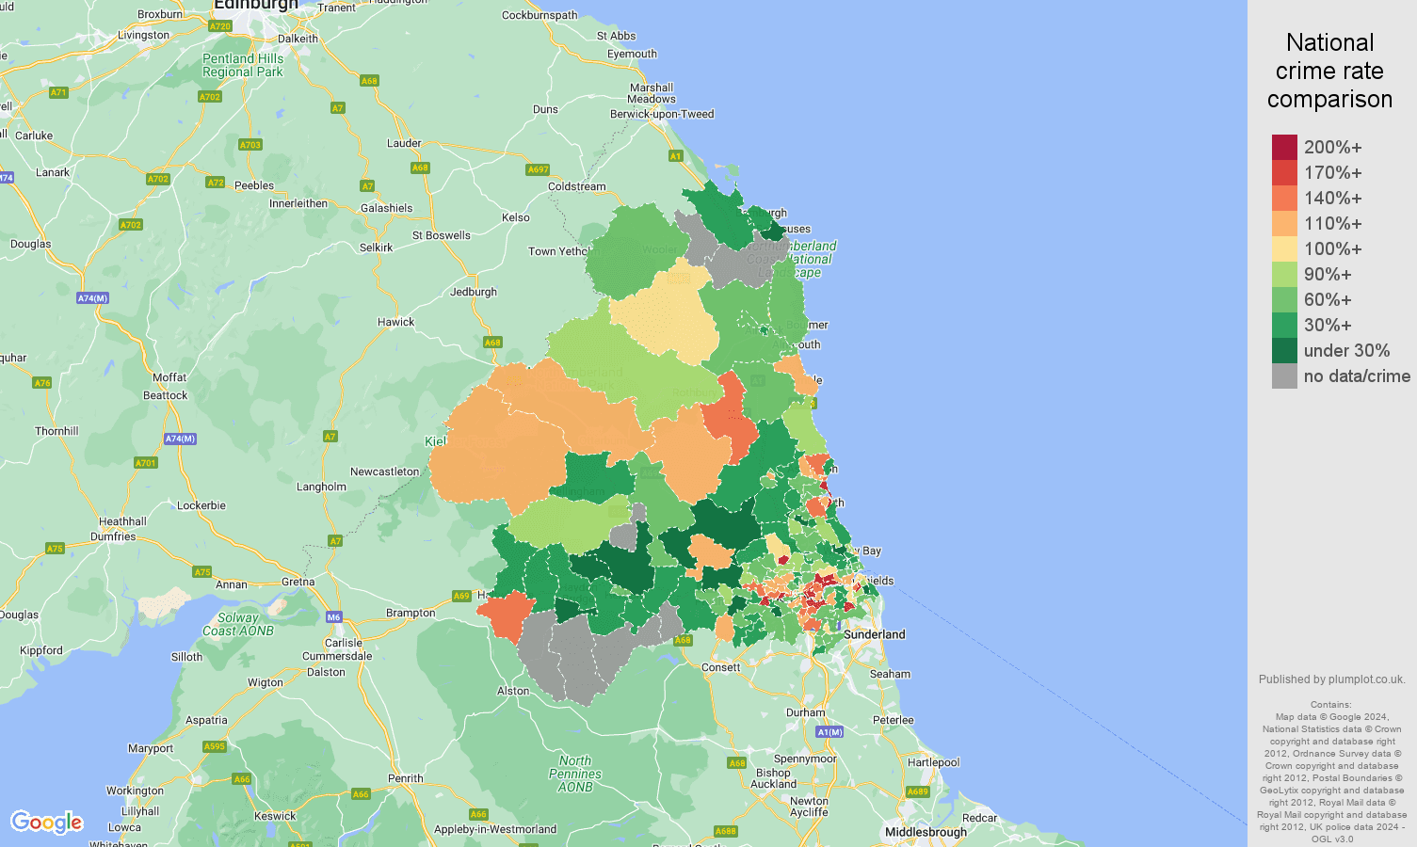Click the Newcastleton label
Viewport: 1417px width, 847px height.
[385, 471]
